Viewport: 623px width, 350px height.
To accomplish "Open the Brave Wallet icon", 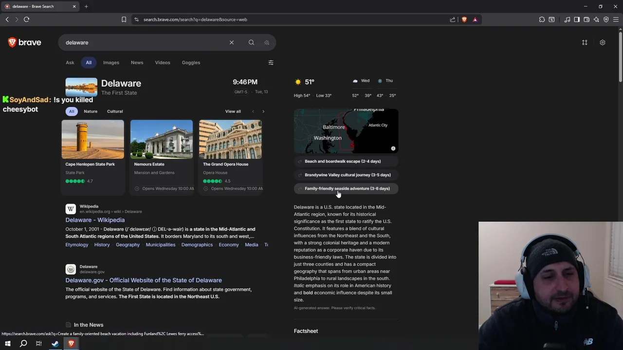I will [x=586, y=19].
